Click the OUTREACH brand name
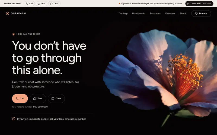The width and height of the screenshot is (217, 135). (18, 13)
